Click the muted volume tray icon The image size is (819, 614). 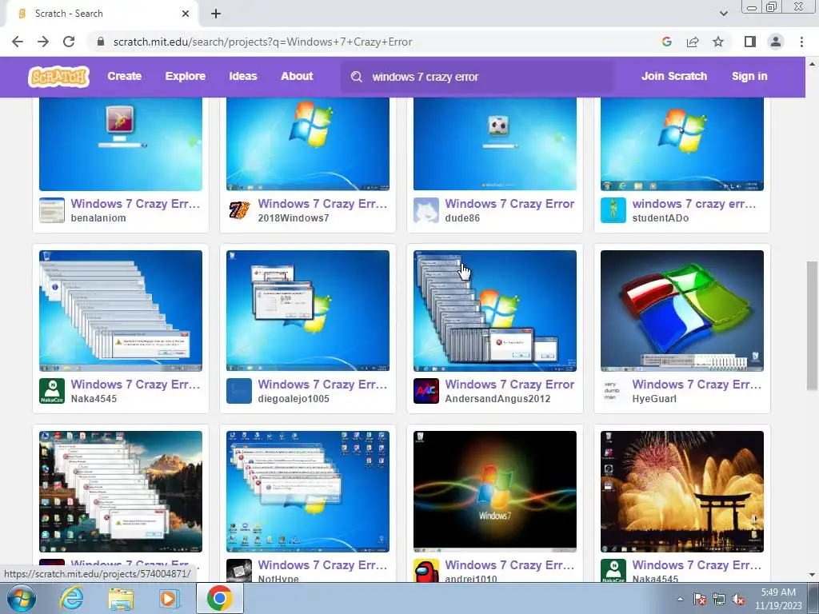coord(738,599)
